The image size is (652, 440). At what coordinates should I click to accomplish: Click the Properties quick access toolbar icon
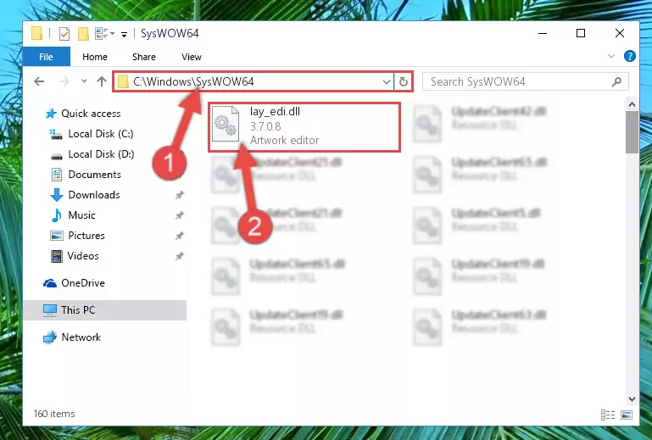coord(64,33)
